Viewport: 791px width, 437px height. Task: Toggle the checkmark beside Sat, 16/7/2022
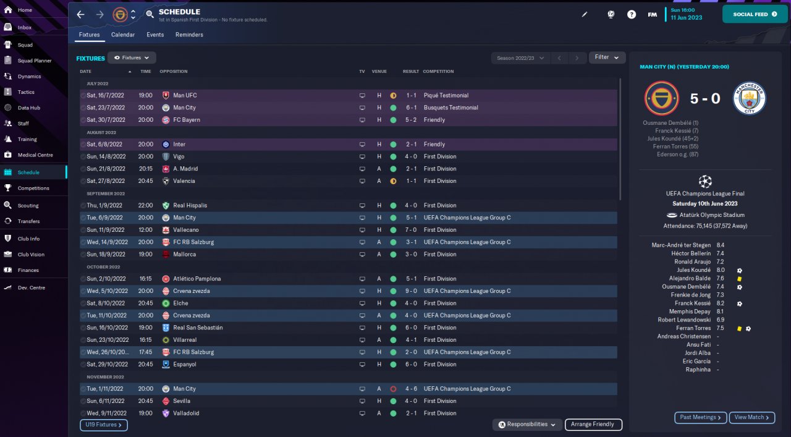tap(83, 95)
